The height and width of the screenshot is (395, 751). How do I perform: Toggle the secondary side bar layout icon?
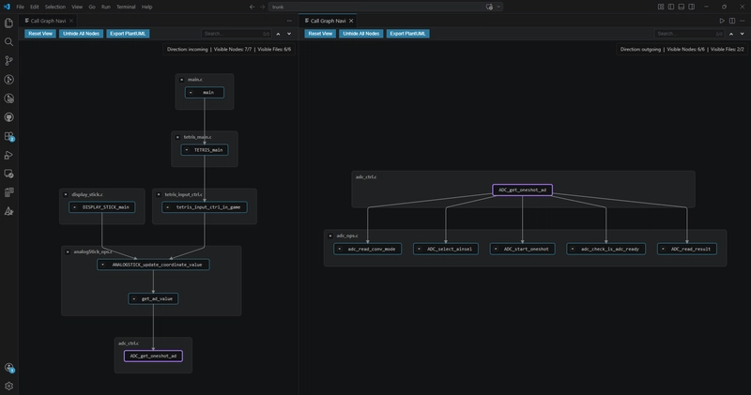[x=692, y=7]
